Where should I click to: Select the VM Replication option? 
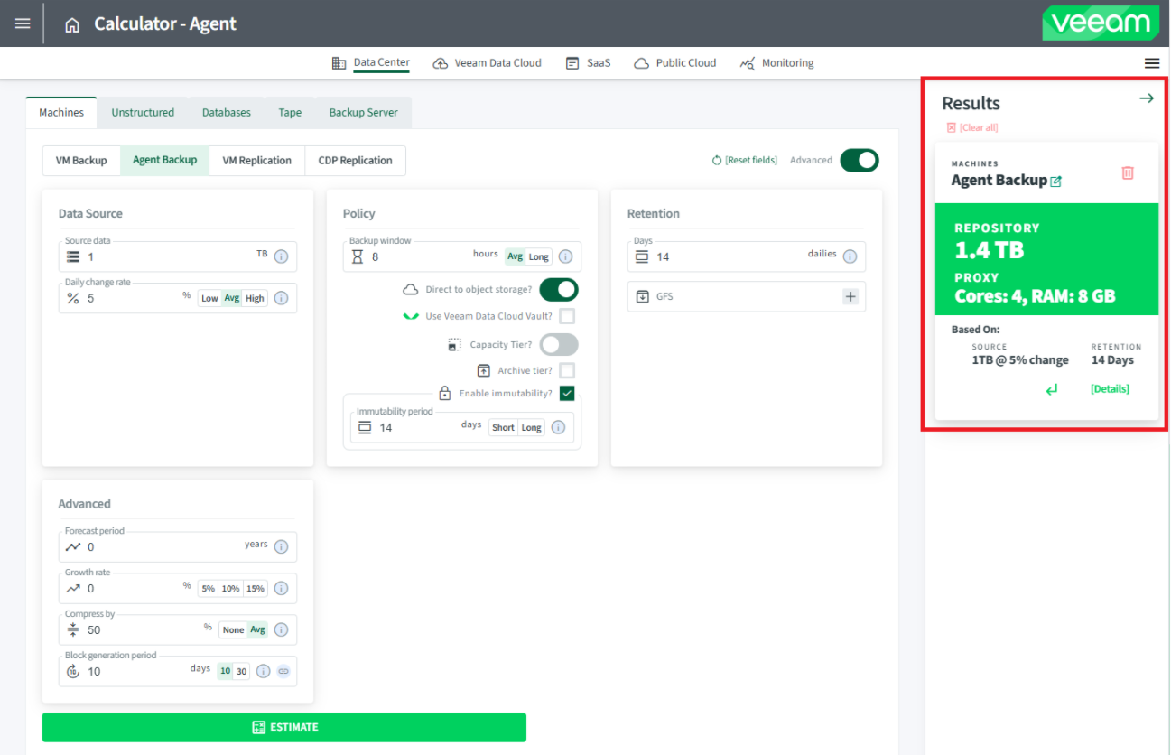[x=257, y=161]
